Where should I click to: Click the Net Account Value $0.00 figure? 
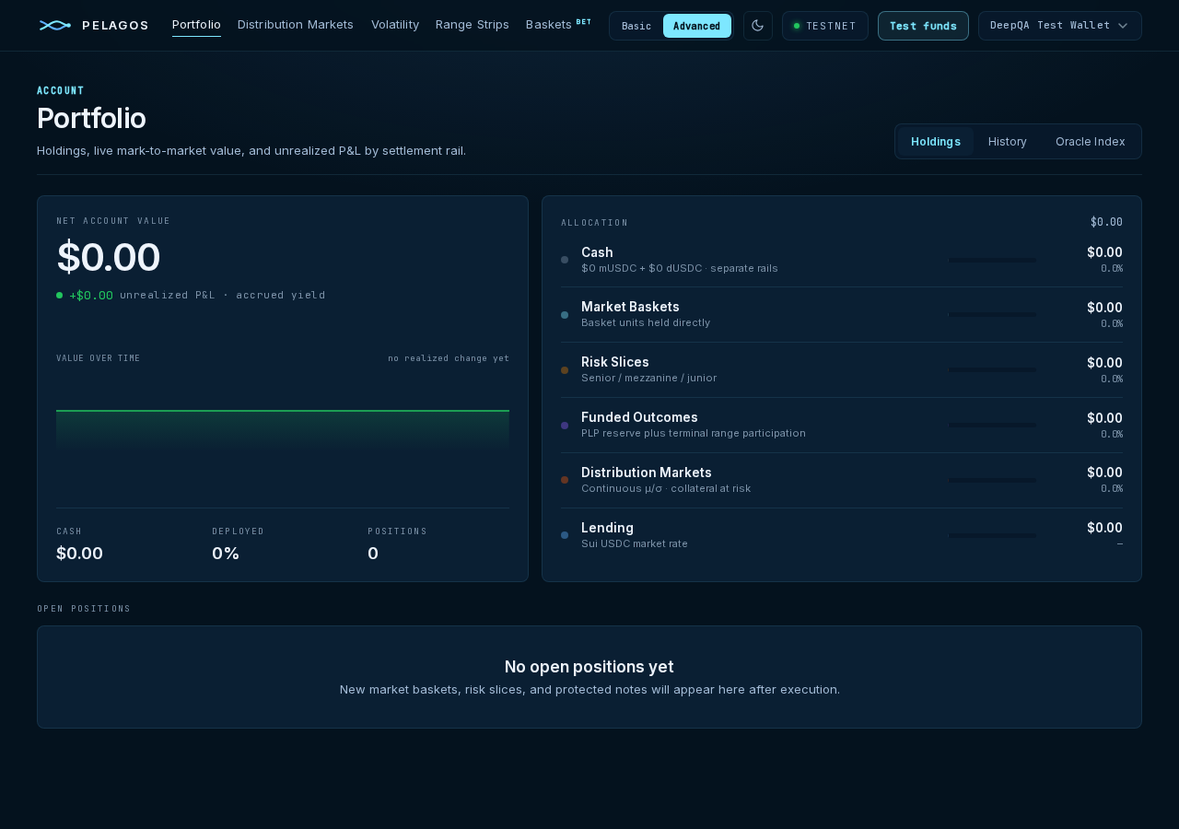(109, 257)
